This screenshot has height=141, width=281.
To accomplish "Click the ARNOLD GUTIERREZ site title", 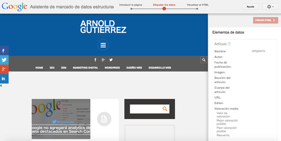I will tap(103, 26).
